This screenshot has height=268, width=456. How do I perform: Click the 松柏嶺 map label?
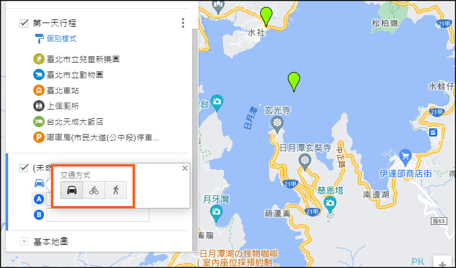(385, 23)
